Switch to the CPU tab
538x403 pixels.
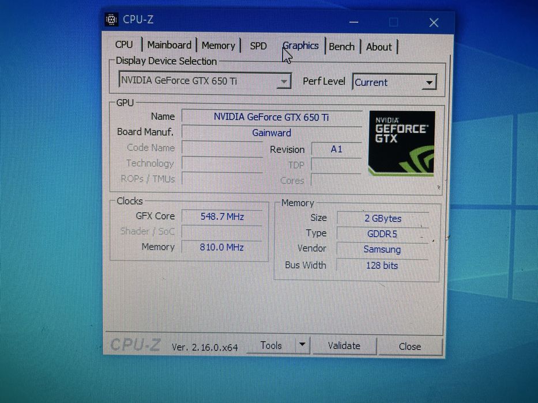(124, 45)
